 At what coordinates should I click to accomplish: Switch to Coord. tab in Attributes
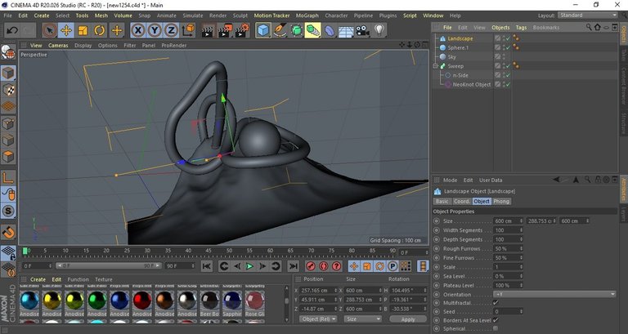coord(461,201)
